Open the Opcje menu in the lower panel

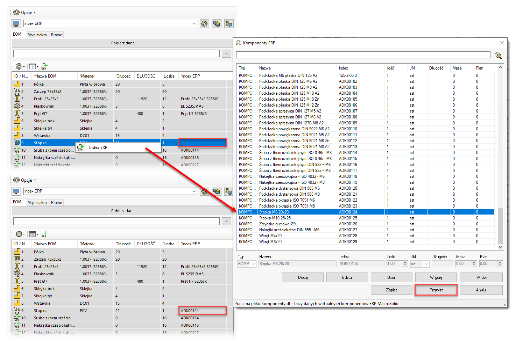coord(24,180)
